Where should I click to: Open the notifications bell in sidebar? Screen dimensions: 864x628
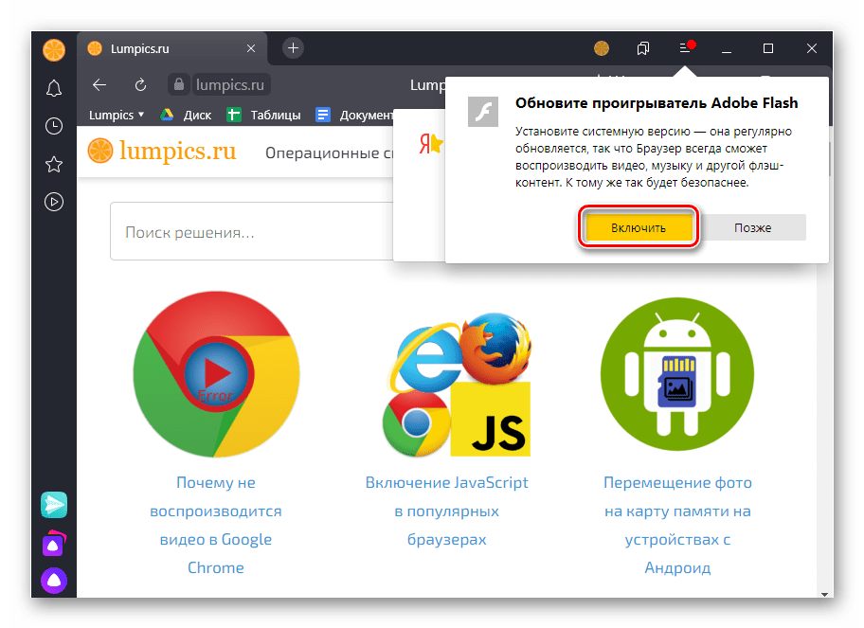(54, 88)
